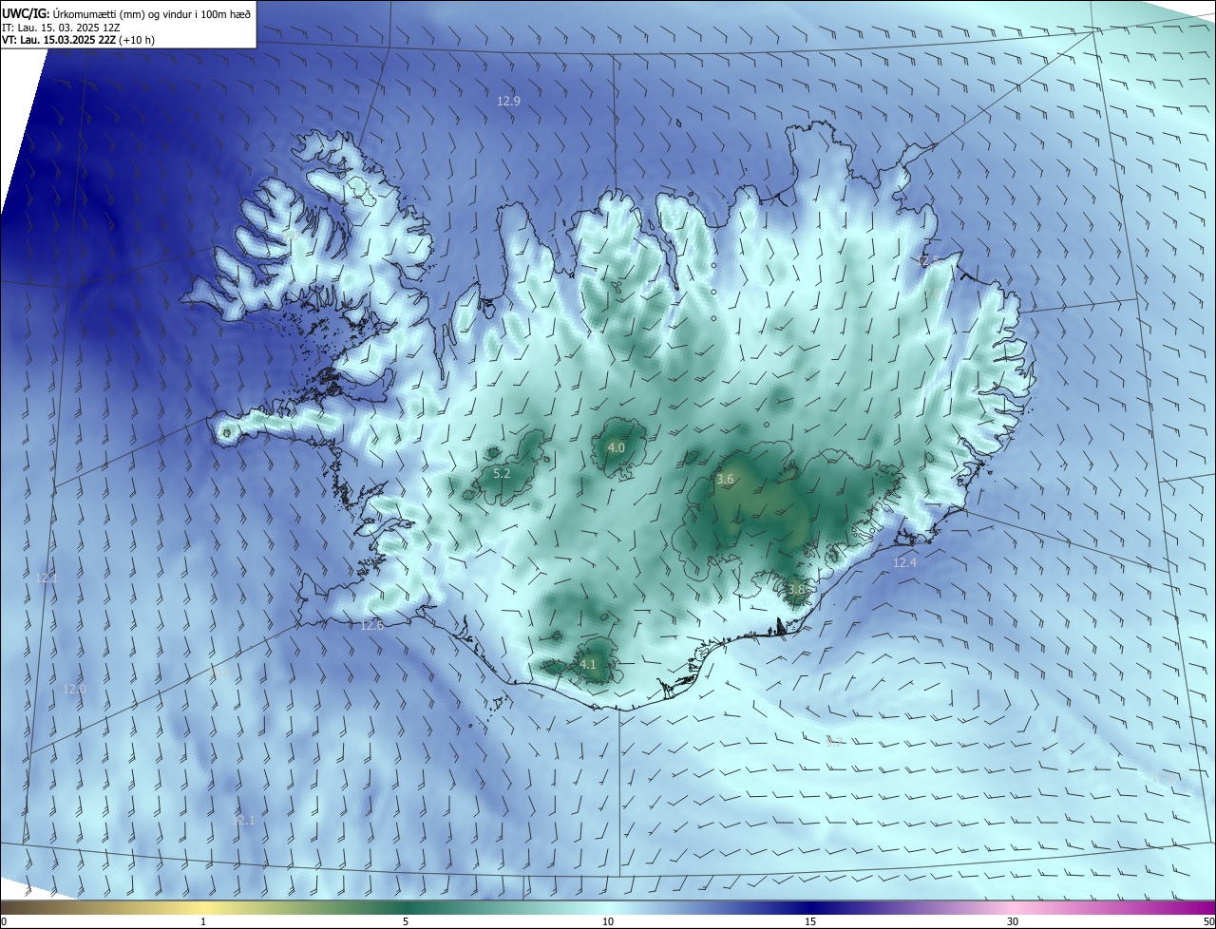Click the map value label '12.4'

(905, 563)
